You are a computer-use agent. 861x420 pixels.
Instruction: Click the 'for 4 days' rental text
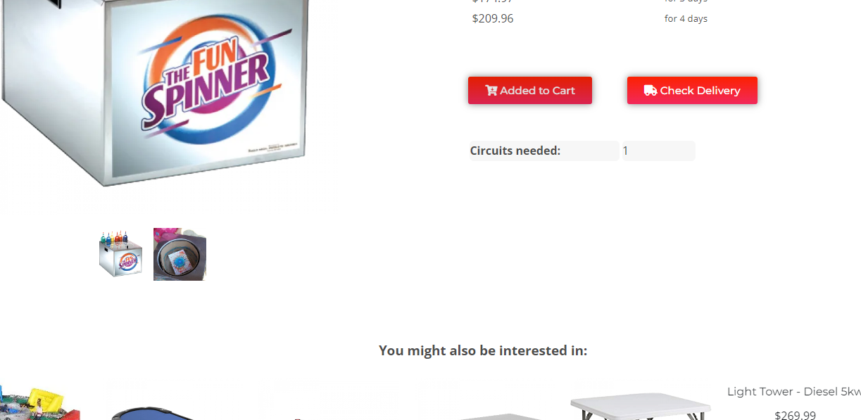click(686, 18)
